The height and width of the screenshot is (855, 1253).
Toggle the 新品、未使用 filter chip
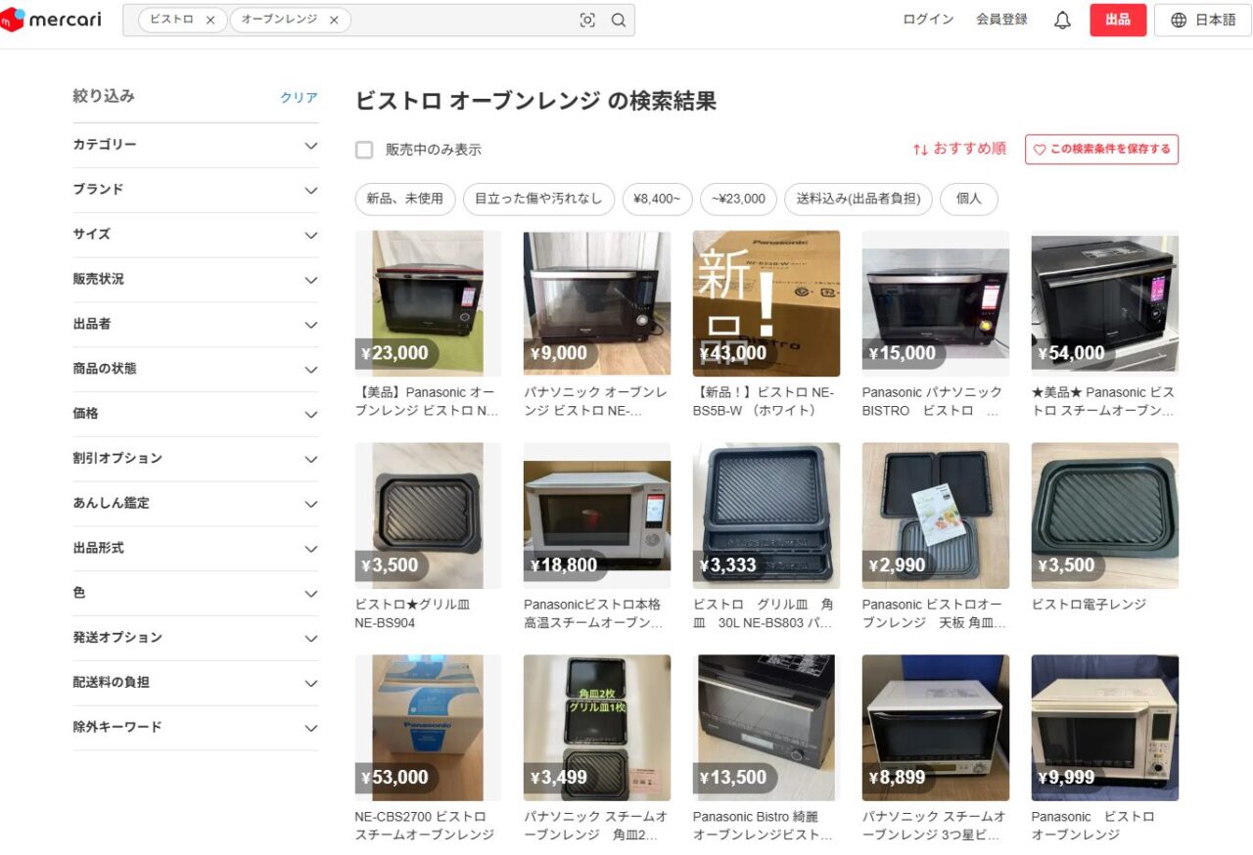tap(405, 200)
